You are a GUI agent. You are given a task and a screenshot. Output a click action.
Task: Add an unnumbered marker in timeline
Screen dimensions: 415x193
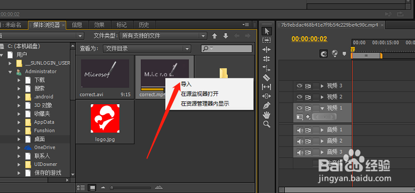(344, 54)
